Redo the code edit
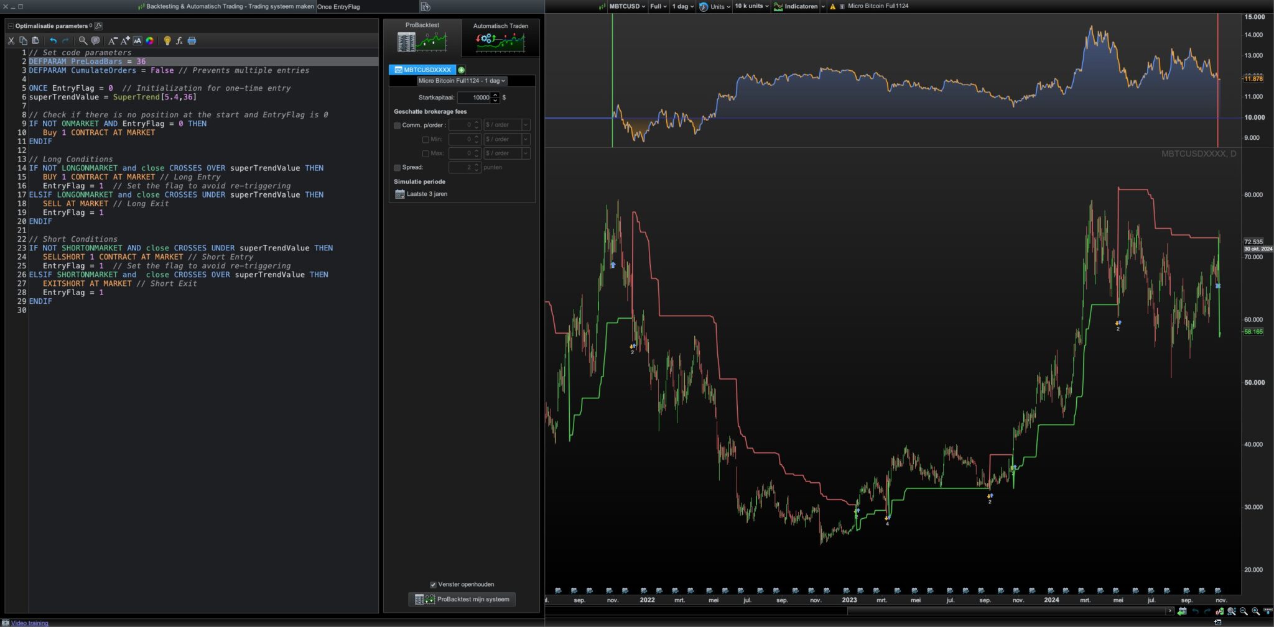The width and height of the screenshot is (1274, 627). pos(65,40)
